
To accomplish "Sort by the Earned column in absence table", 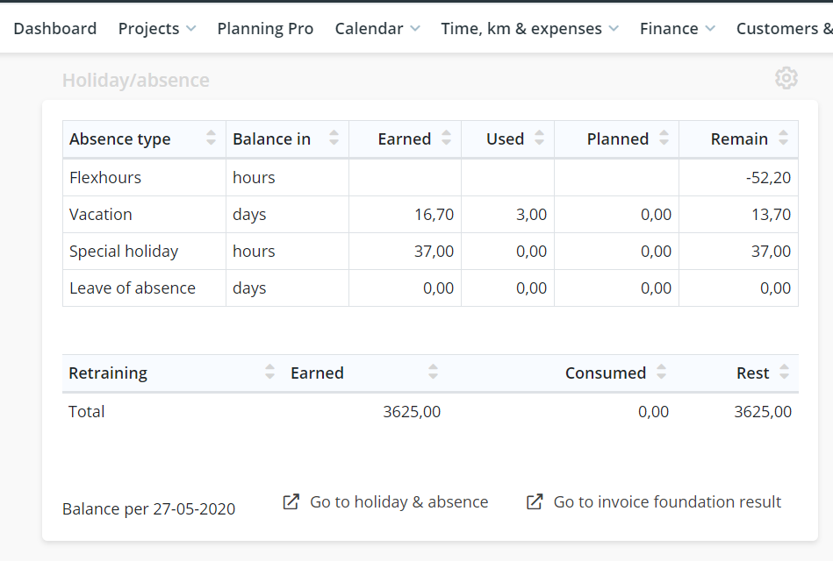I will 405,139.
